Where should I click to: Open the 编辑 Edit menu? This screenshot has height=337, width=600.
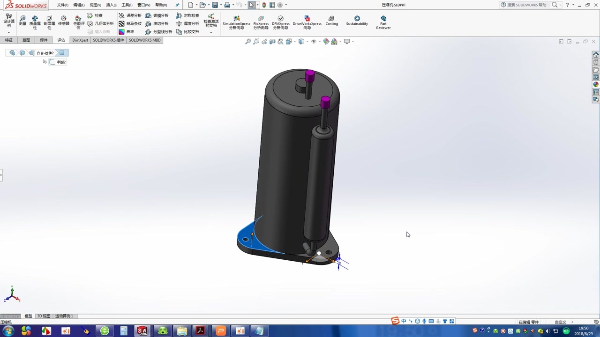click(x=79, y=5)
